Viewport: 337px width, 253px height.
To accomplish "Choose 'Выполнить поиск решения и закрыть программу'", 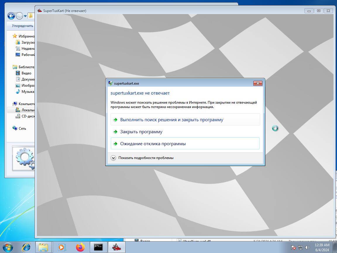I will [x=185, y=119].
